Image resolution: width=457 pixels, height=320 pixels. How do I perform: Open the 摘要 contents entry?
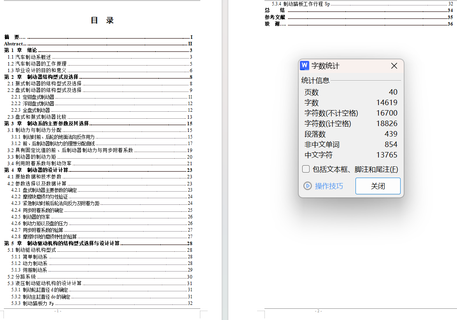(x=98, y=37)
